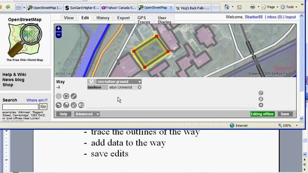308x173 pixels.
Task: Click the Where am I? link
Action: pyautogui.click(x=37, y=100)
